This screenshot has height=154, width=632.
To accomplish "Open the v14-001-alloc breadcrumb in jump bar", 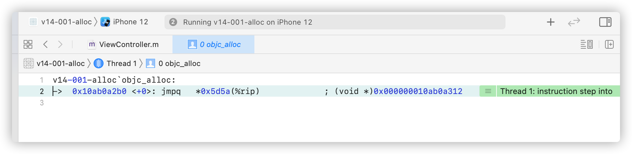I will coord(54,63).
